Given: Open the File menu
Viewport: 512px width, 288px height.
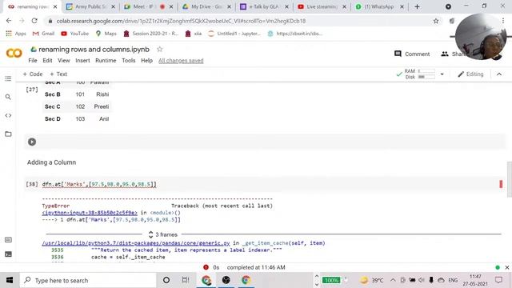Looking at the screenshot, I should [33, 61].
